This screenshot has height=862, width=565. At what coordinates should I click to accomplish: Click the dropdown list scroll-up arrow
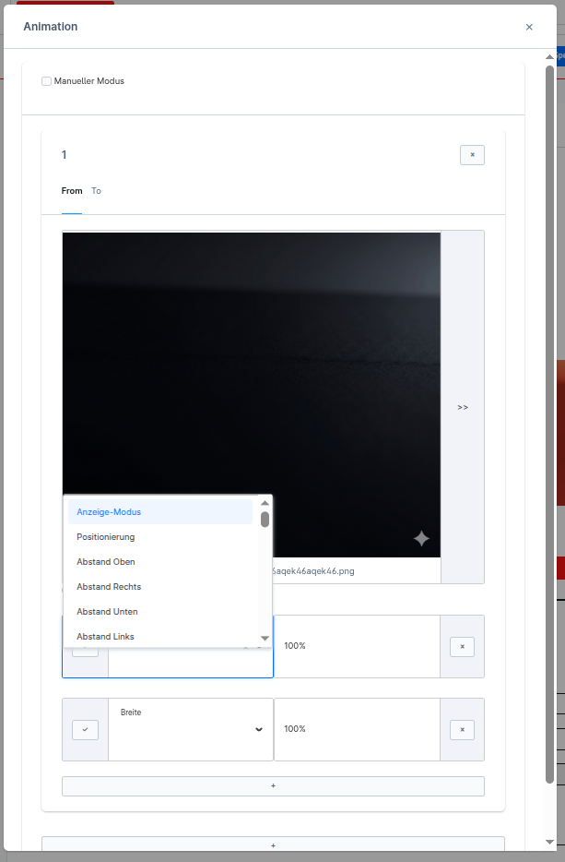point(265,503)
